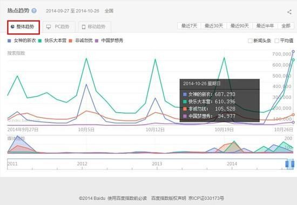Click the 2013 mark on the timeline
Image resolution: width=297 pixels, height=205 pixels.
tap(157, 163)
